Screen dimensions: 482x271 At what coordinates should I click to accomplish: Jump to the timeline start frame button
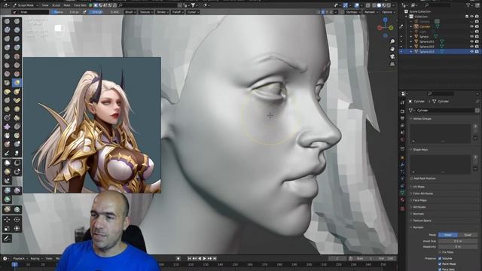pos(189,259)
